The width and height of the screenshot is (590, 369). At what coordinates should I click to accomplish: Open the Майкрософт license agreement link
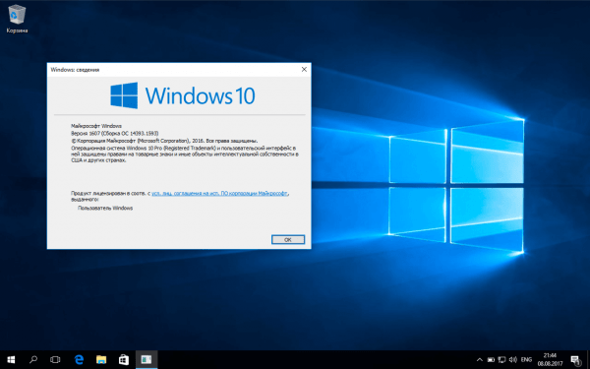click(x=219, y=193)
